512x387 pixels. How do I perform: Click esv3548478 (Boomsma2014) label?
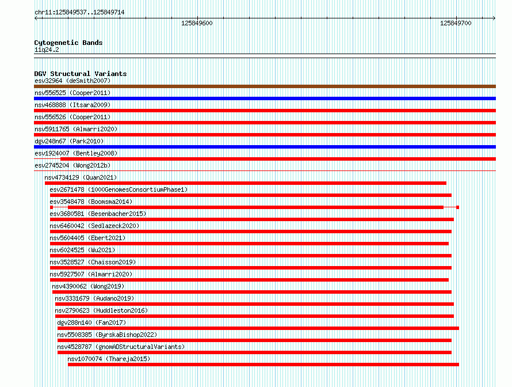[x=91, y=202]
